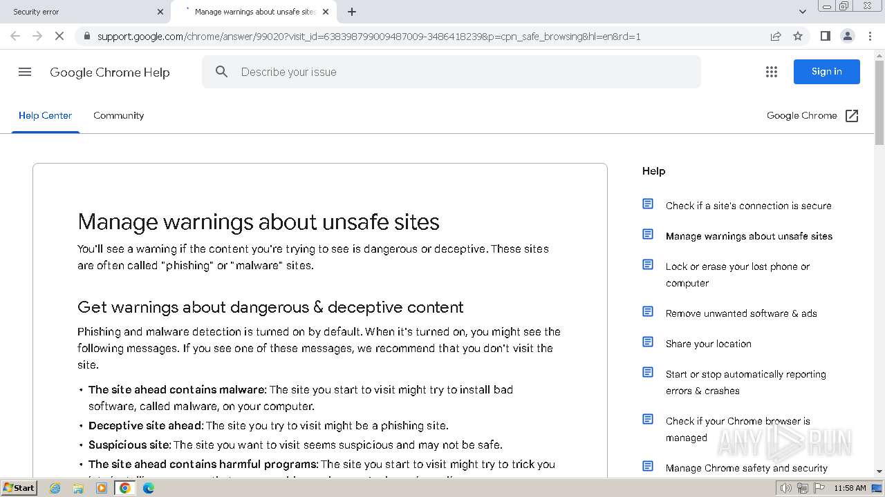Click article icon beside Remove unwanted software

[x=648, y=311]
